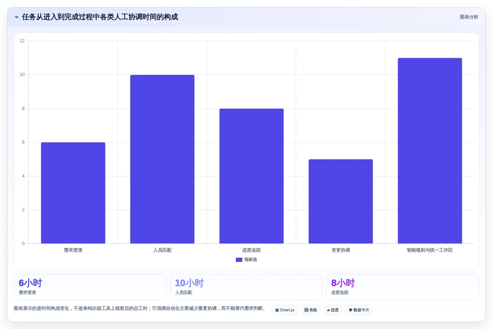Image resolution: width=493 pixels, height=329 pixels.
Task: Click the y-axis value 12
Action: click(x=22, y=41)
